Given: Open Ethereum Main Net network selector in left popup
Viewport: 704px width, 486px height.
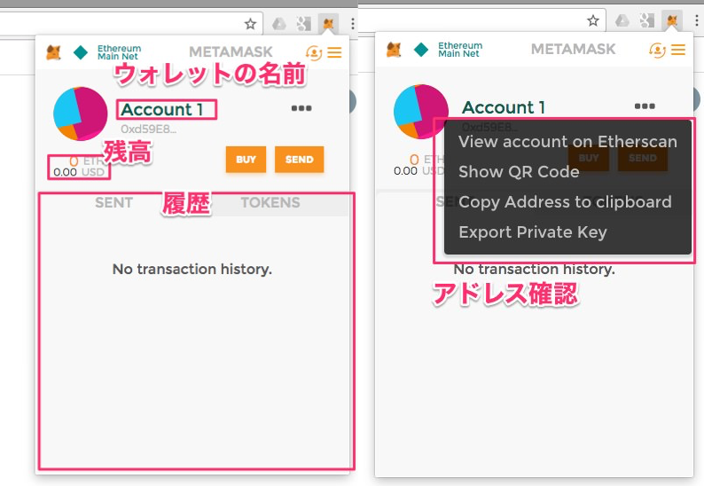Looking at the screenshot, I should pyautogui.click(x=108, y=52).
